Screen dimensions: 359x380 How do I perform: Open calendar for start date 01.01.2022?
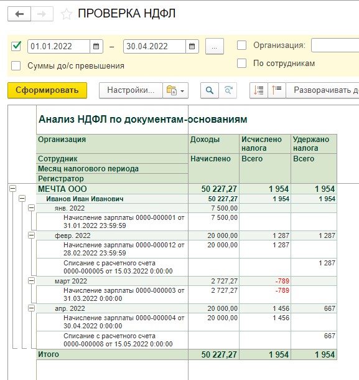[96, 46]
